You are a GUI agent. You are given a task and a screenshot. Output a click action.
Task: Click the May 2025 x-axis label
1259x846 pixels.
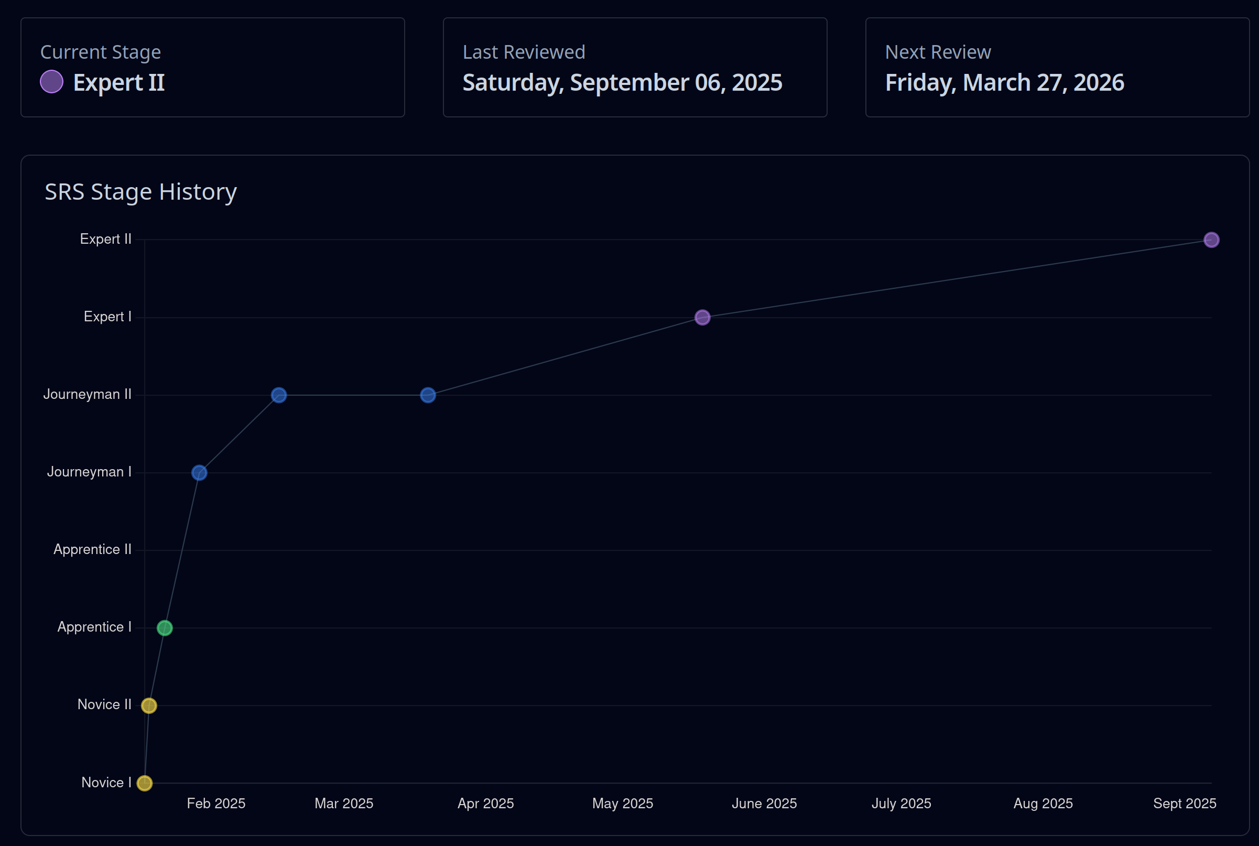click(x=623, y=804)
